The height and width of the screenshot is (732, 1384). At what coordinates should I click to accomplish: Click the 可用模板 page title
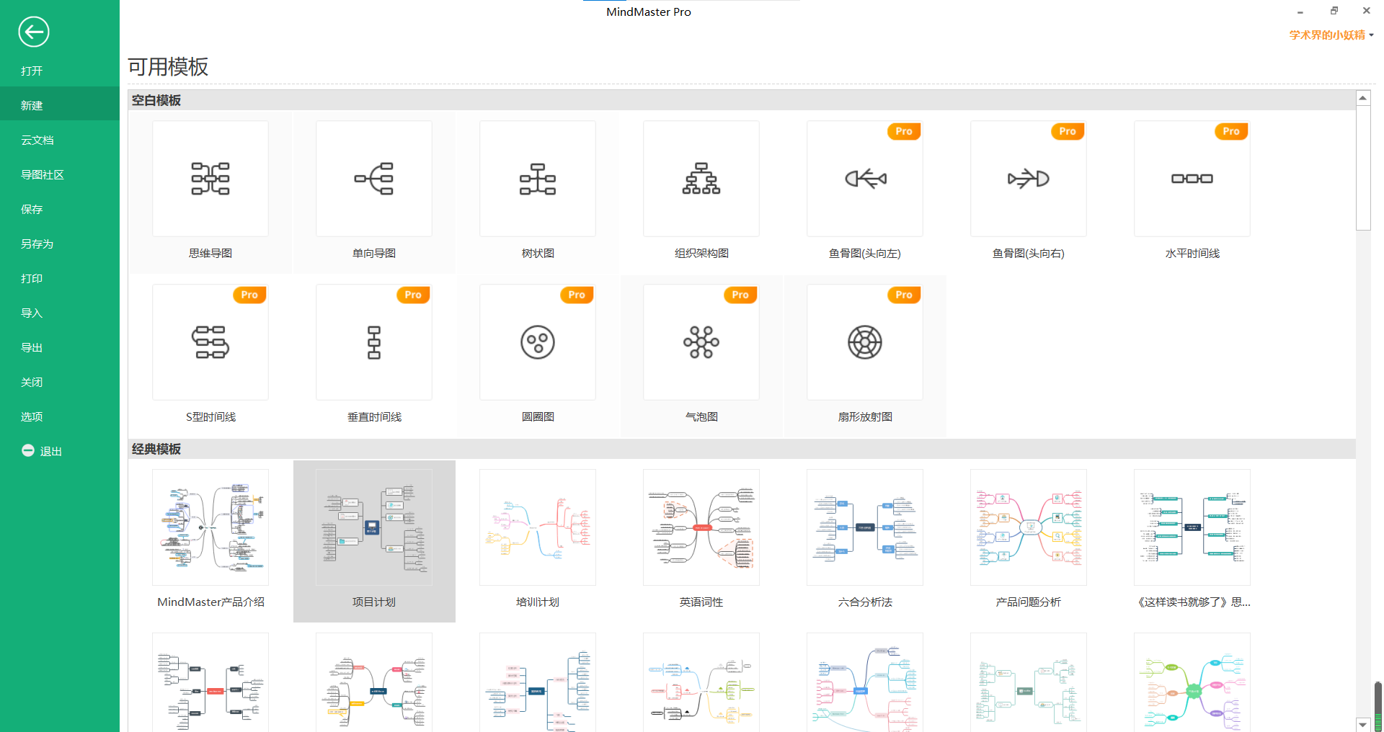[x=168, y=67]
